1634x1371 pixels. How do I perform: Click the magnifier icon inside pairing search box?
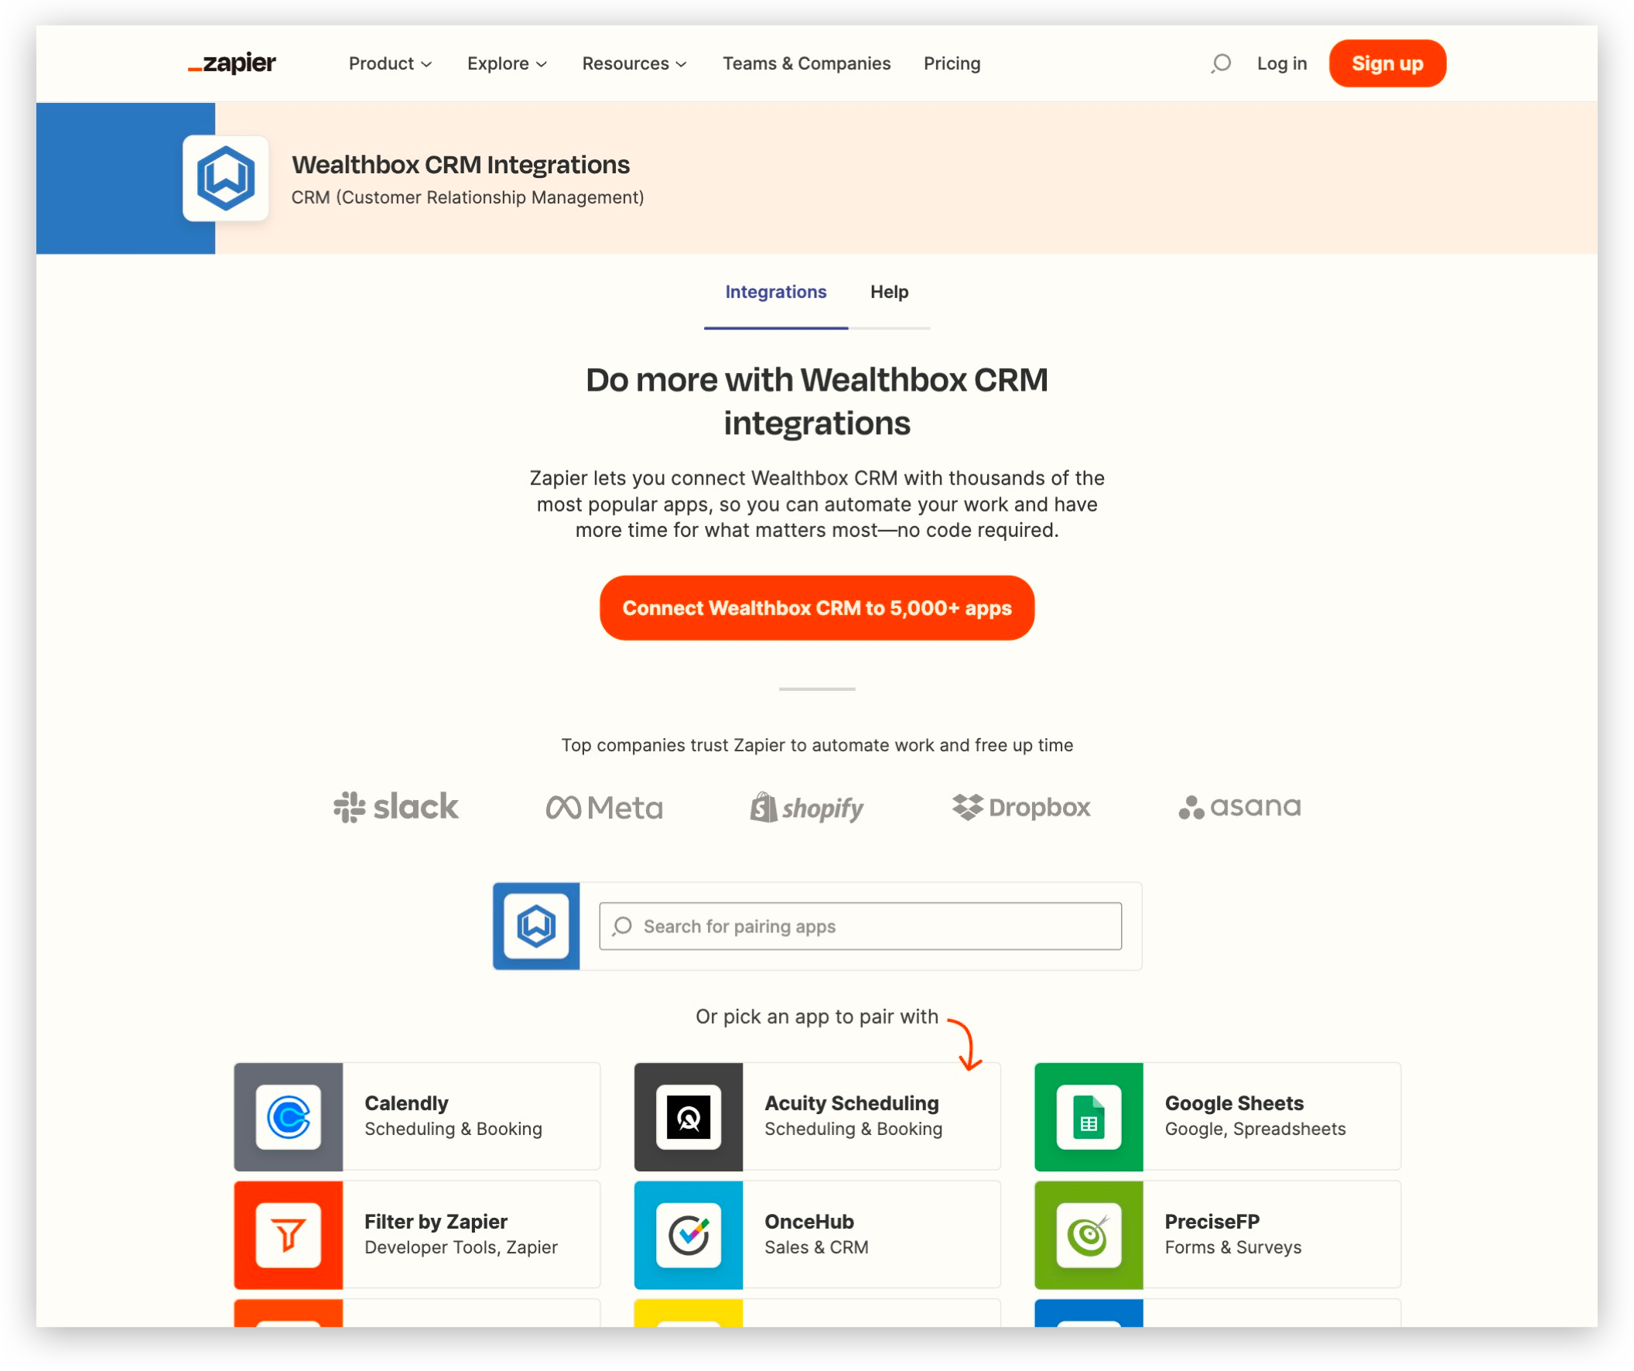coord(623,926)
